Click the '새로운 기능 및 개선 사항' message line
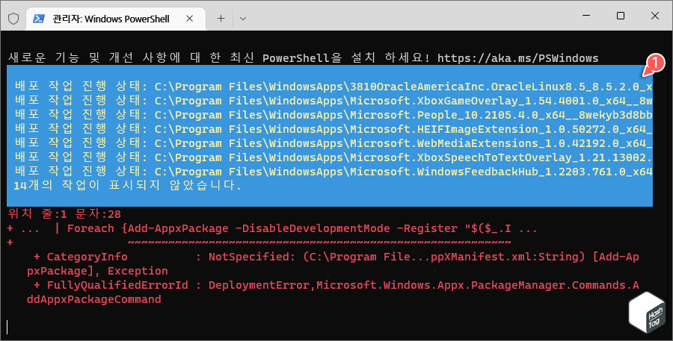673x341 pixels. point(303,58)
